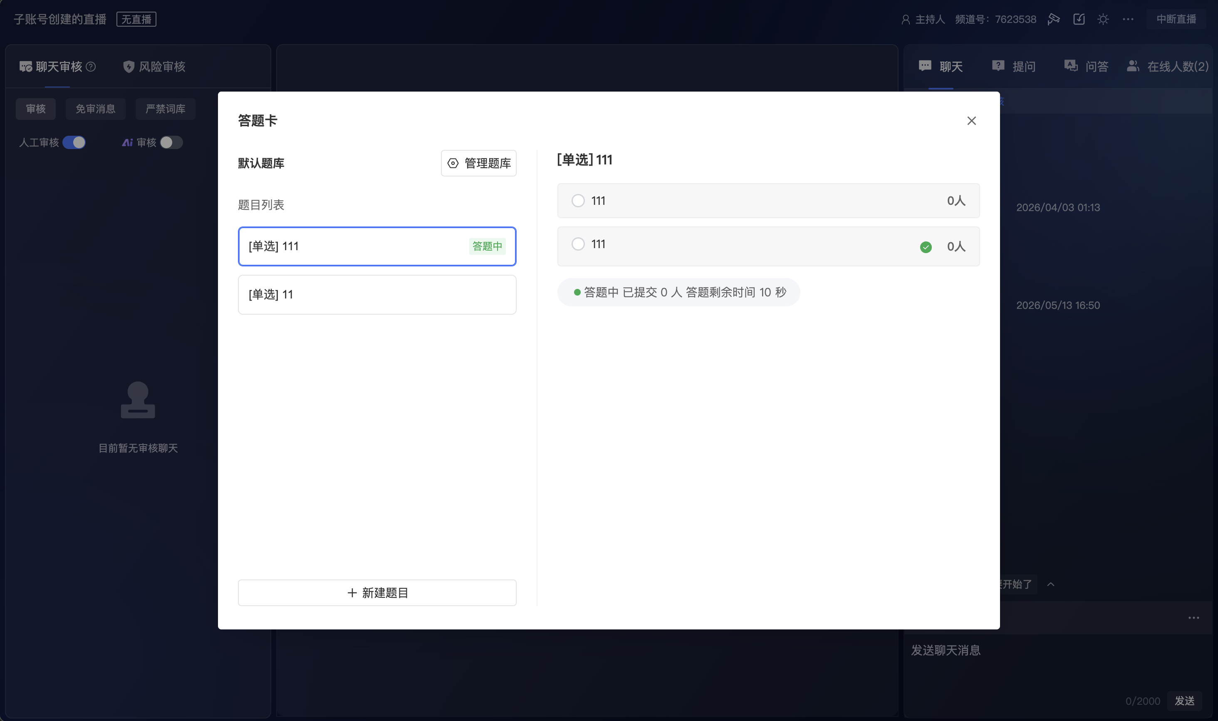The width and height of the screenshot is (1218, 721).
Task: Click the 发送 send button
Action: pyautogui.click(x=1184, y=701)
